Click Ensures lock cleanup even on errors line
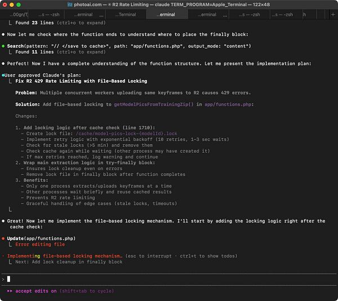 click(72, 169)
